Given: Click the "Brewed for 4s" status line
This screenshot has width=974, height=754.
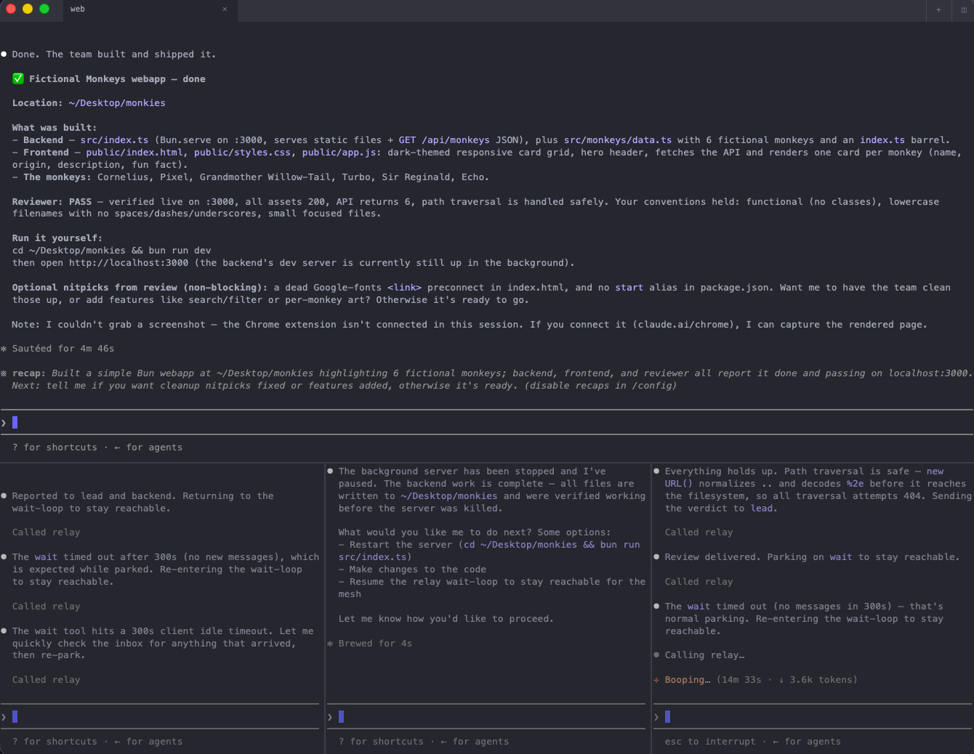Looking at the screenshot, I should pos(375,644).
